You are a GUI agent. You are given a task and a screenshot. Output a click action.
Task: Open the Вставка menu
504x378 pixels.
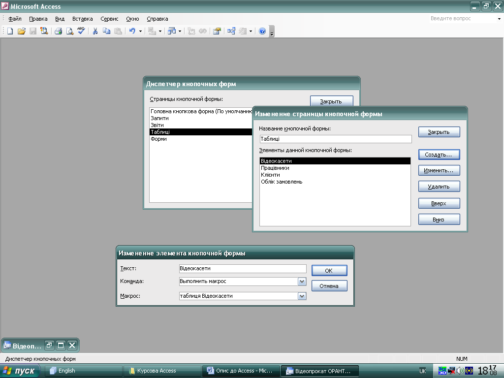click(83, 19)
